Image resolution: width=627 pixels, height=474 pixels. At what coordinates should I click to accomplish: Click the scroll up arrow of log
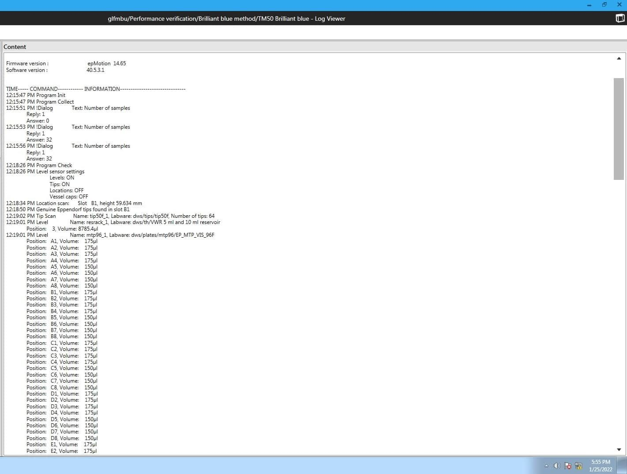click(x=619, y=58)
